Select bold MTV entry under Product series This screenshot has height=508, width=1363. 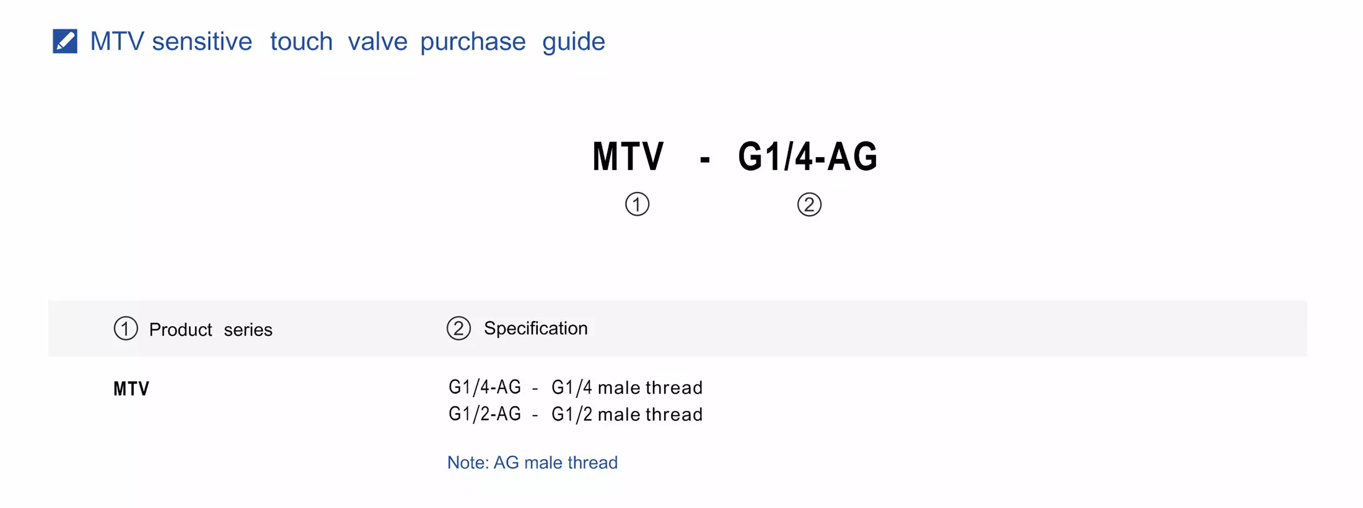pos(131,389)
